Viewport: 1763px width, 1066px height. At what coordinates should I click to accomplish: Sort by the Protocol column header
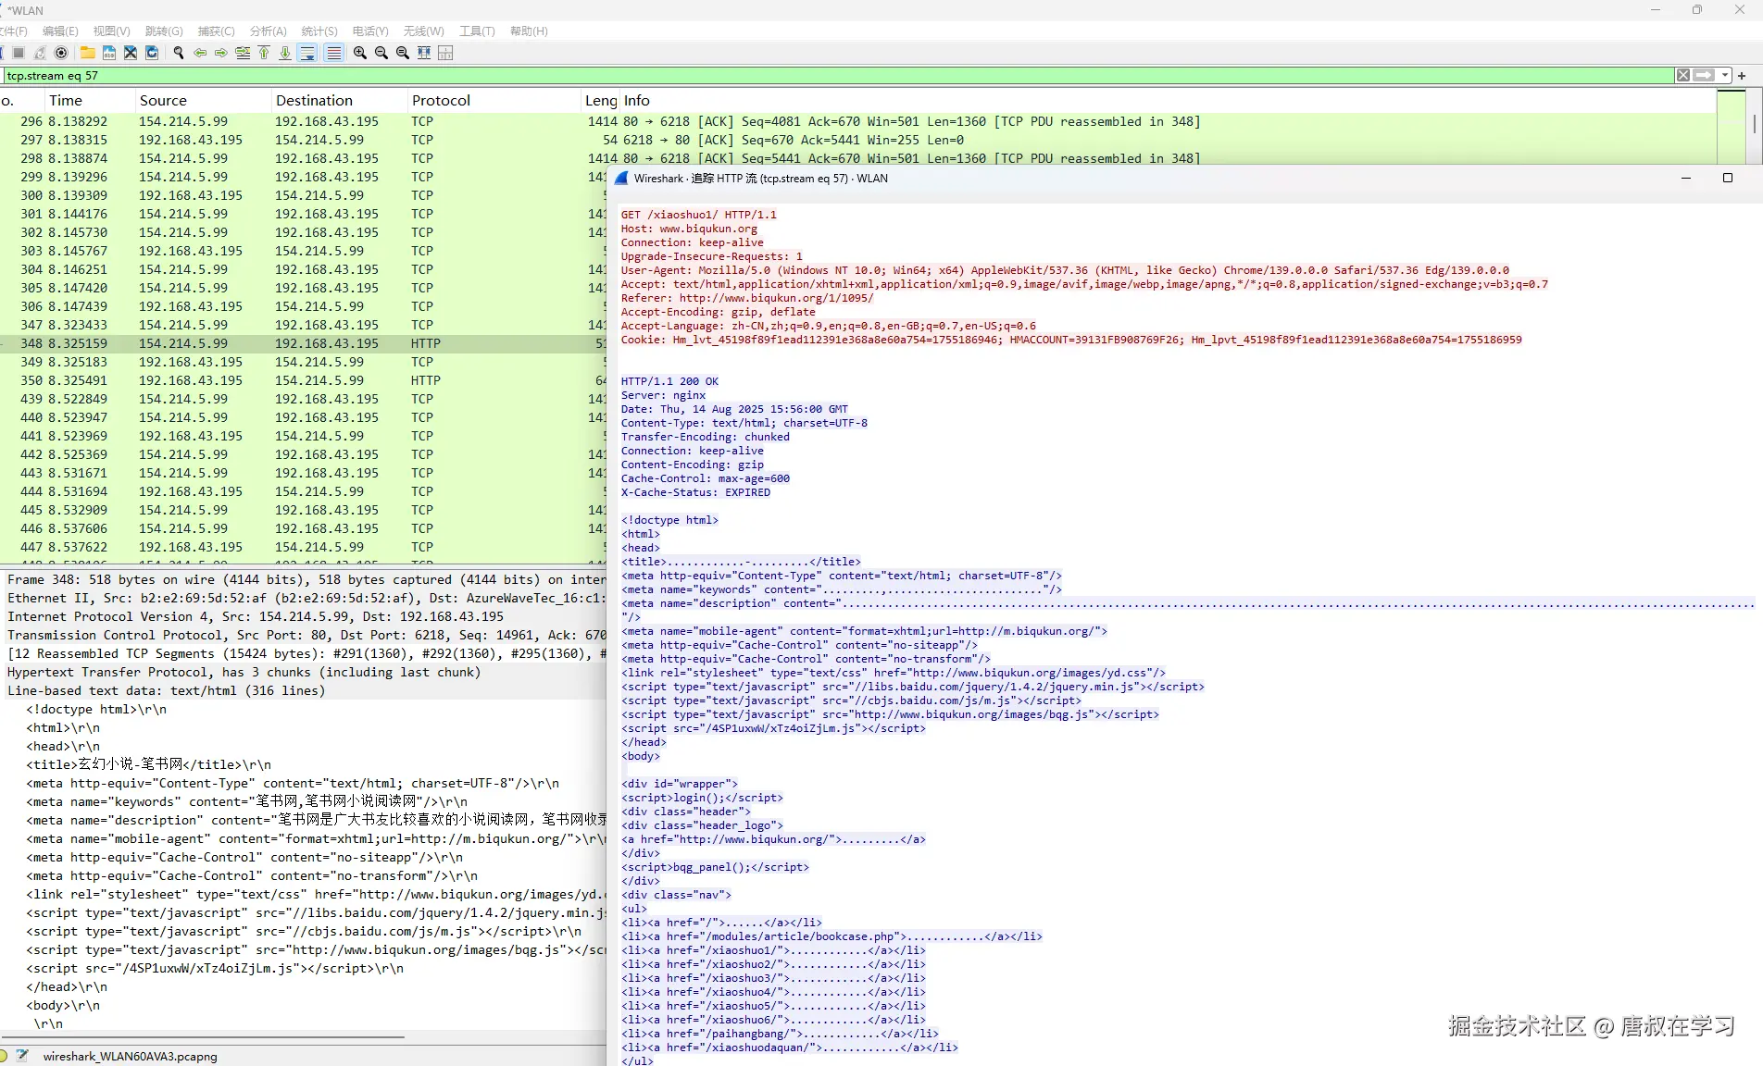coord(493,100)
